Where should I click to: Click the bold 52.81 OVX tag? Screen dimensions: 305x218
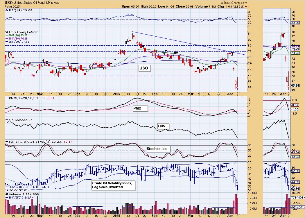(295, 189)
